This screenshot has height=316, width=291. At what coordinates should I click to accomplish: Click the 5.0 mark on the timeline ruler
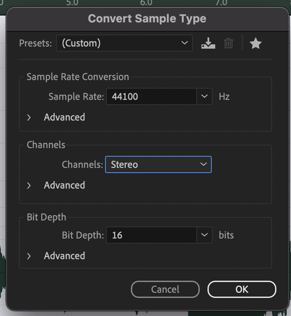(x=72, y=3)
